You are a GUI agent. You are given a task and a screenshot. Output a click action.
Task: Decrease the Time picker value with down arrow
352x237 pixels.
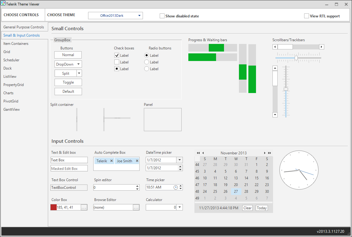(180, 189)
